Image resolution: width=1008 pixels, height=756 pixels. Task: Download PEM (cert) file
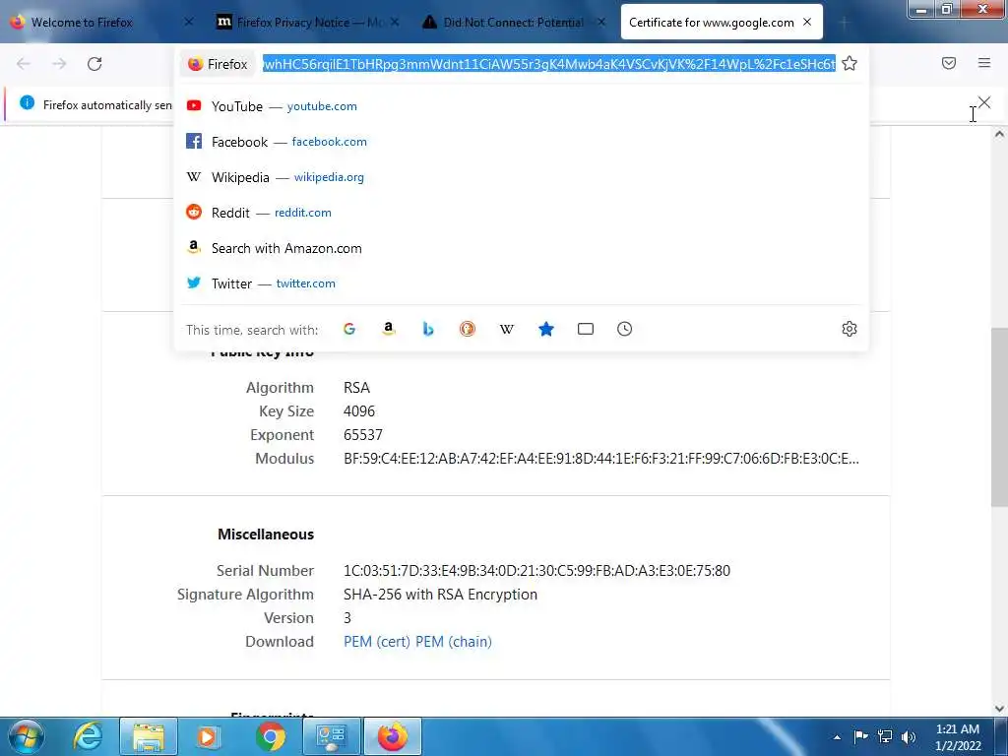(377, 642)
